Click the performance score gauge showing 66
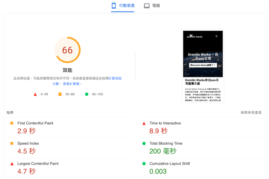The image size is (269, 179). pyautogui.click(x=68, y=50)
